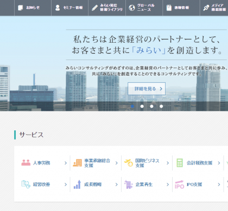Open the 国際ビジネス支援 service link text
This screenshot has width=228, height=211.
147,163
